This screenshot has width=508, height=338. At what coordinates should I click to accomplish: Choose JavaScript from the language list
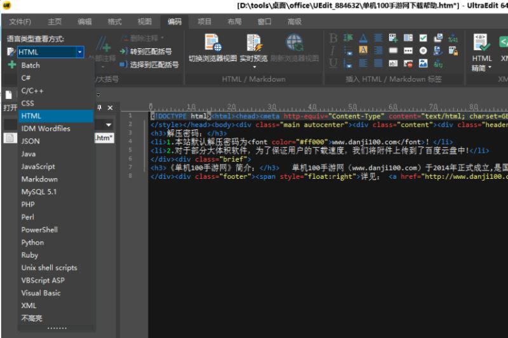point(56,167)
